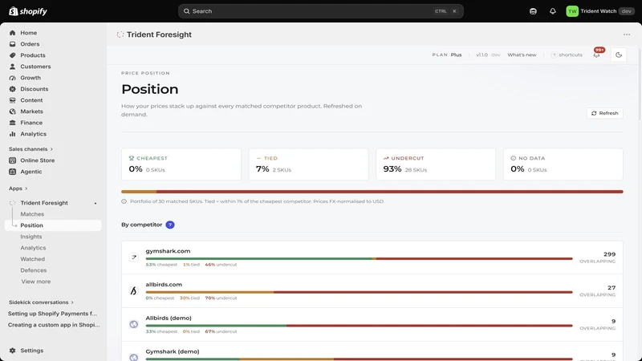Click the Cheapest 0% stat card
The width and height of the screenshot is (642, 361).
181,164
